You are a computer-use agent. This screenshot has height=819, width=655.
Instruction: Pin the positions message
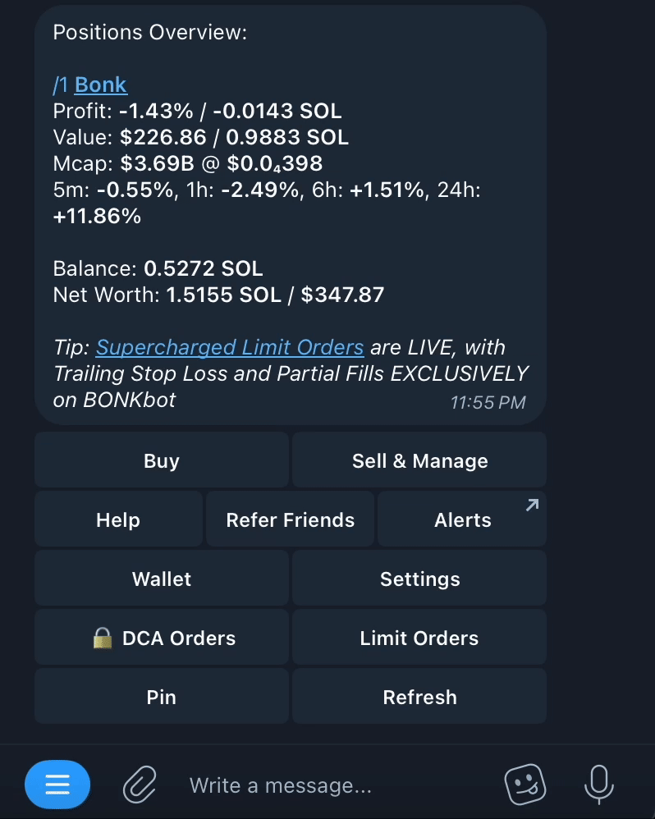(162, 698)
